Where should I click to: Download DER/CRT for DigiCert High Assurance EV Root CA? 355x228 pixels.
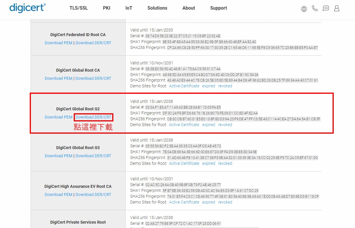93,195
